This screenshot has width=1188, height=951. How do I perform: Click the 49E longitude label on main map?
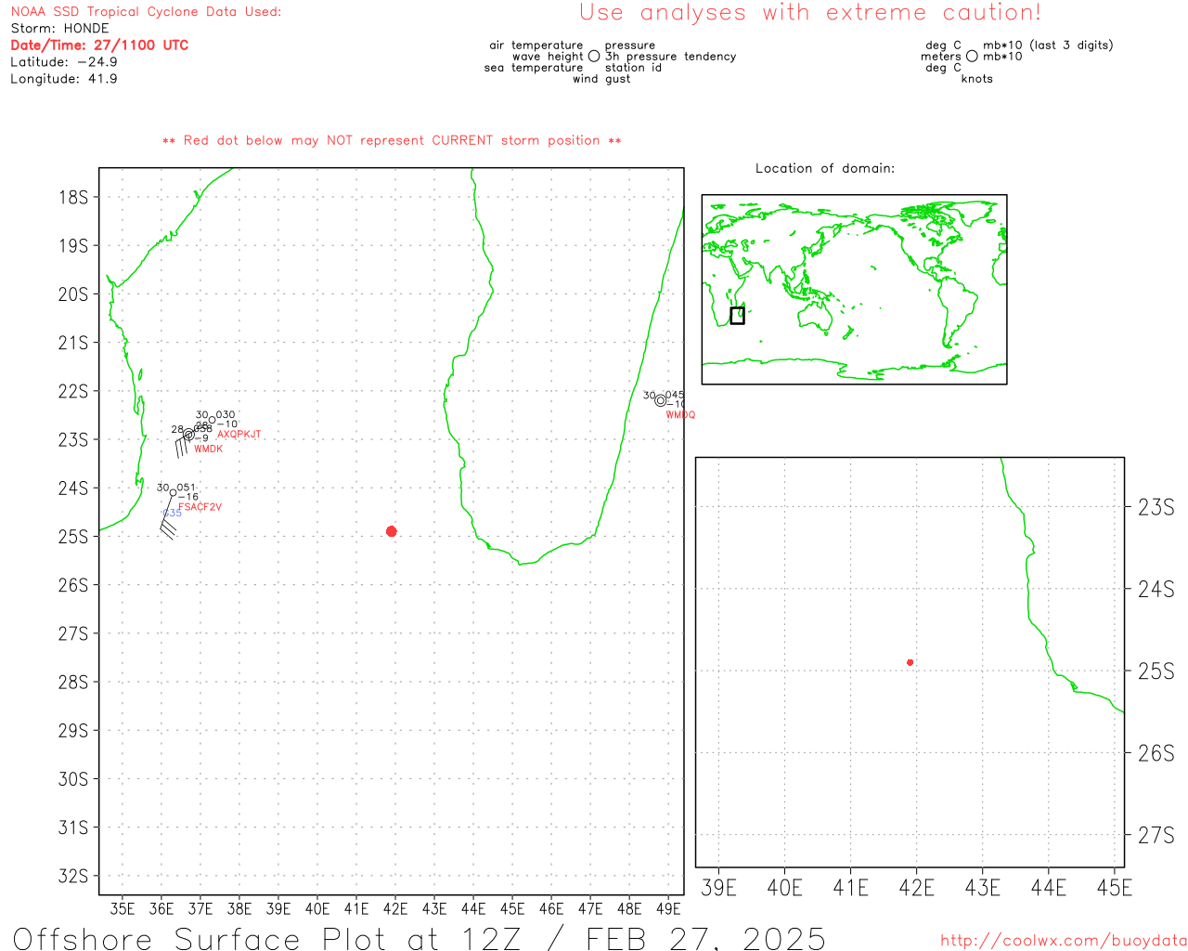(668, 909)
